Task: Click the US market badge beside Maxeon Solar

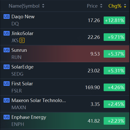Action: coord(7,100)
